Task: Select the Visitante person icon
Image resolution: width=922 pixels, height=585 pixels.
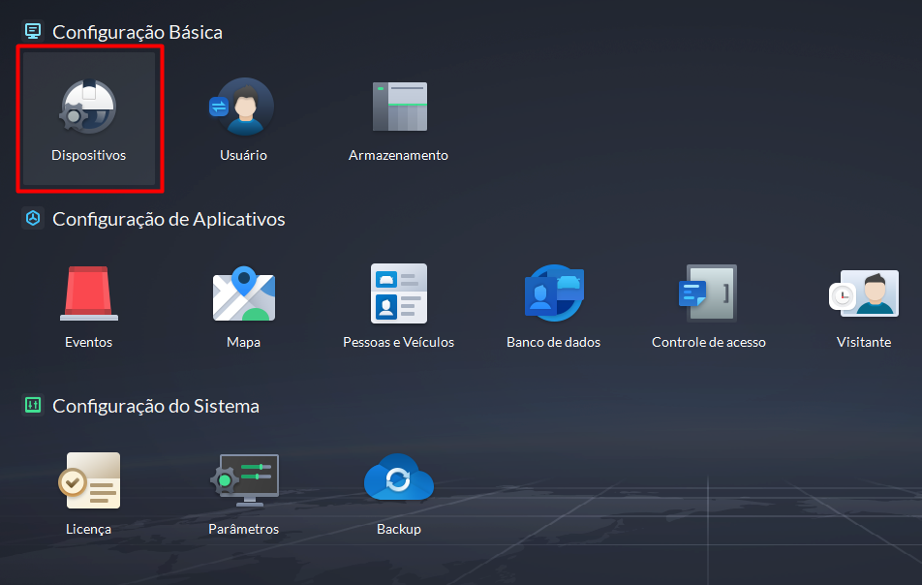Action: 863,293
